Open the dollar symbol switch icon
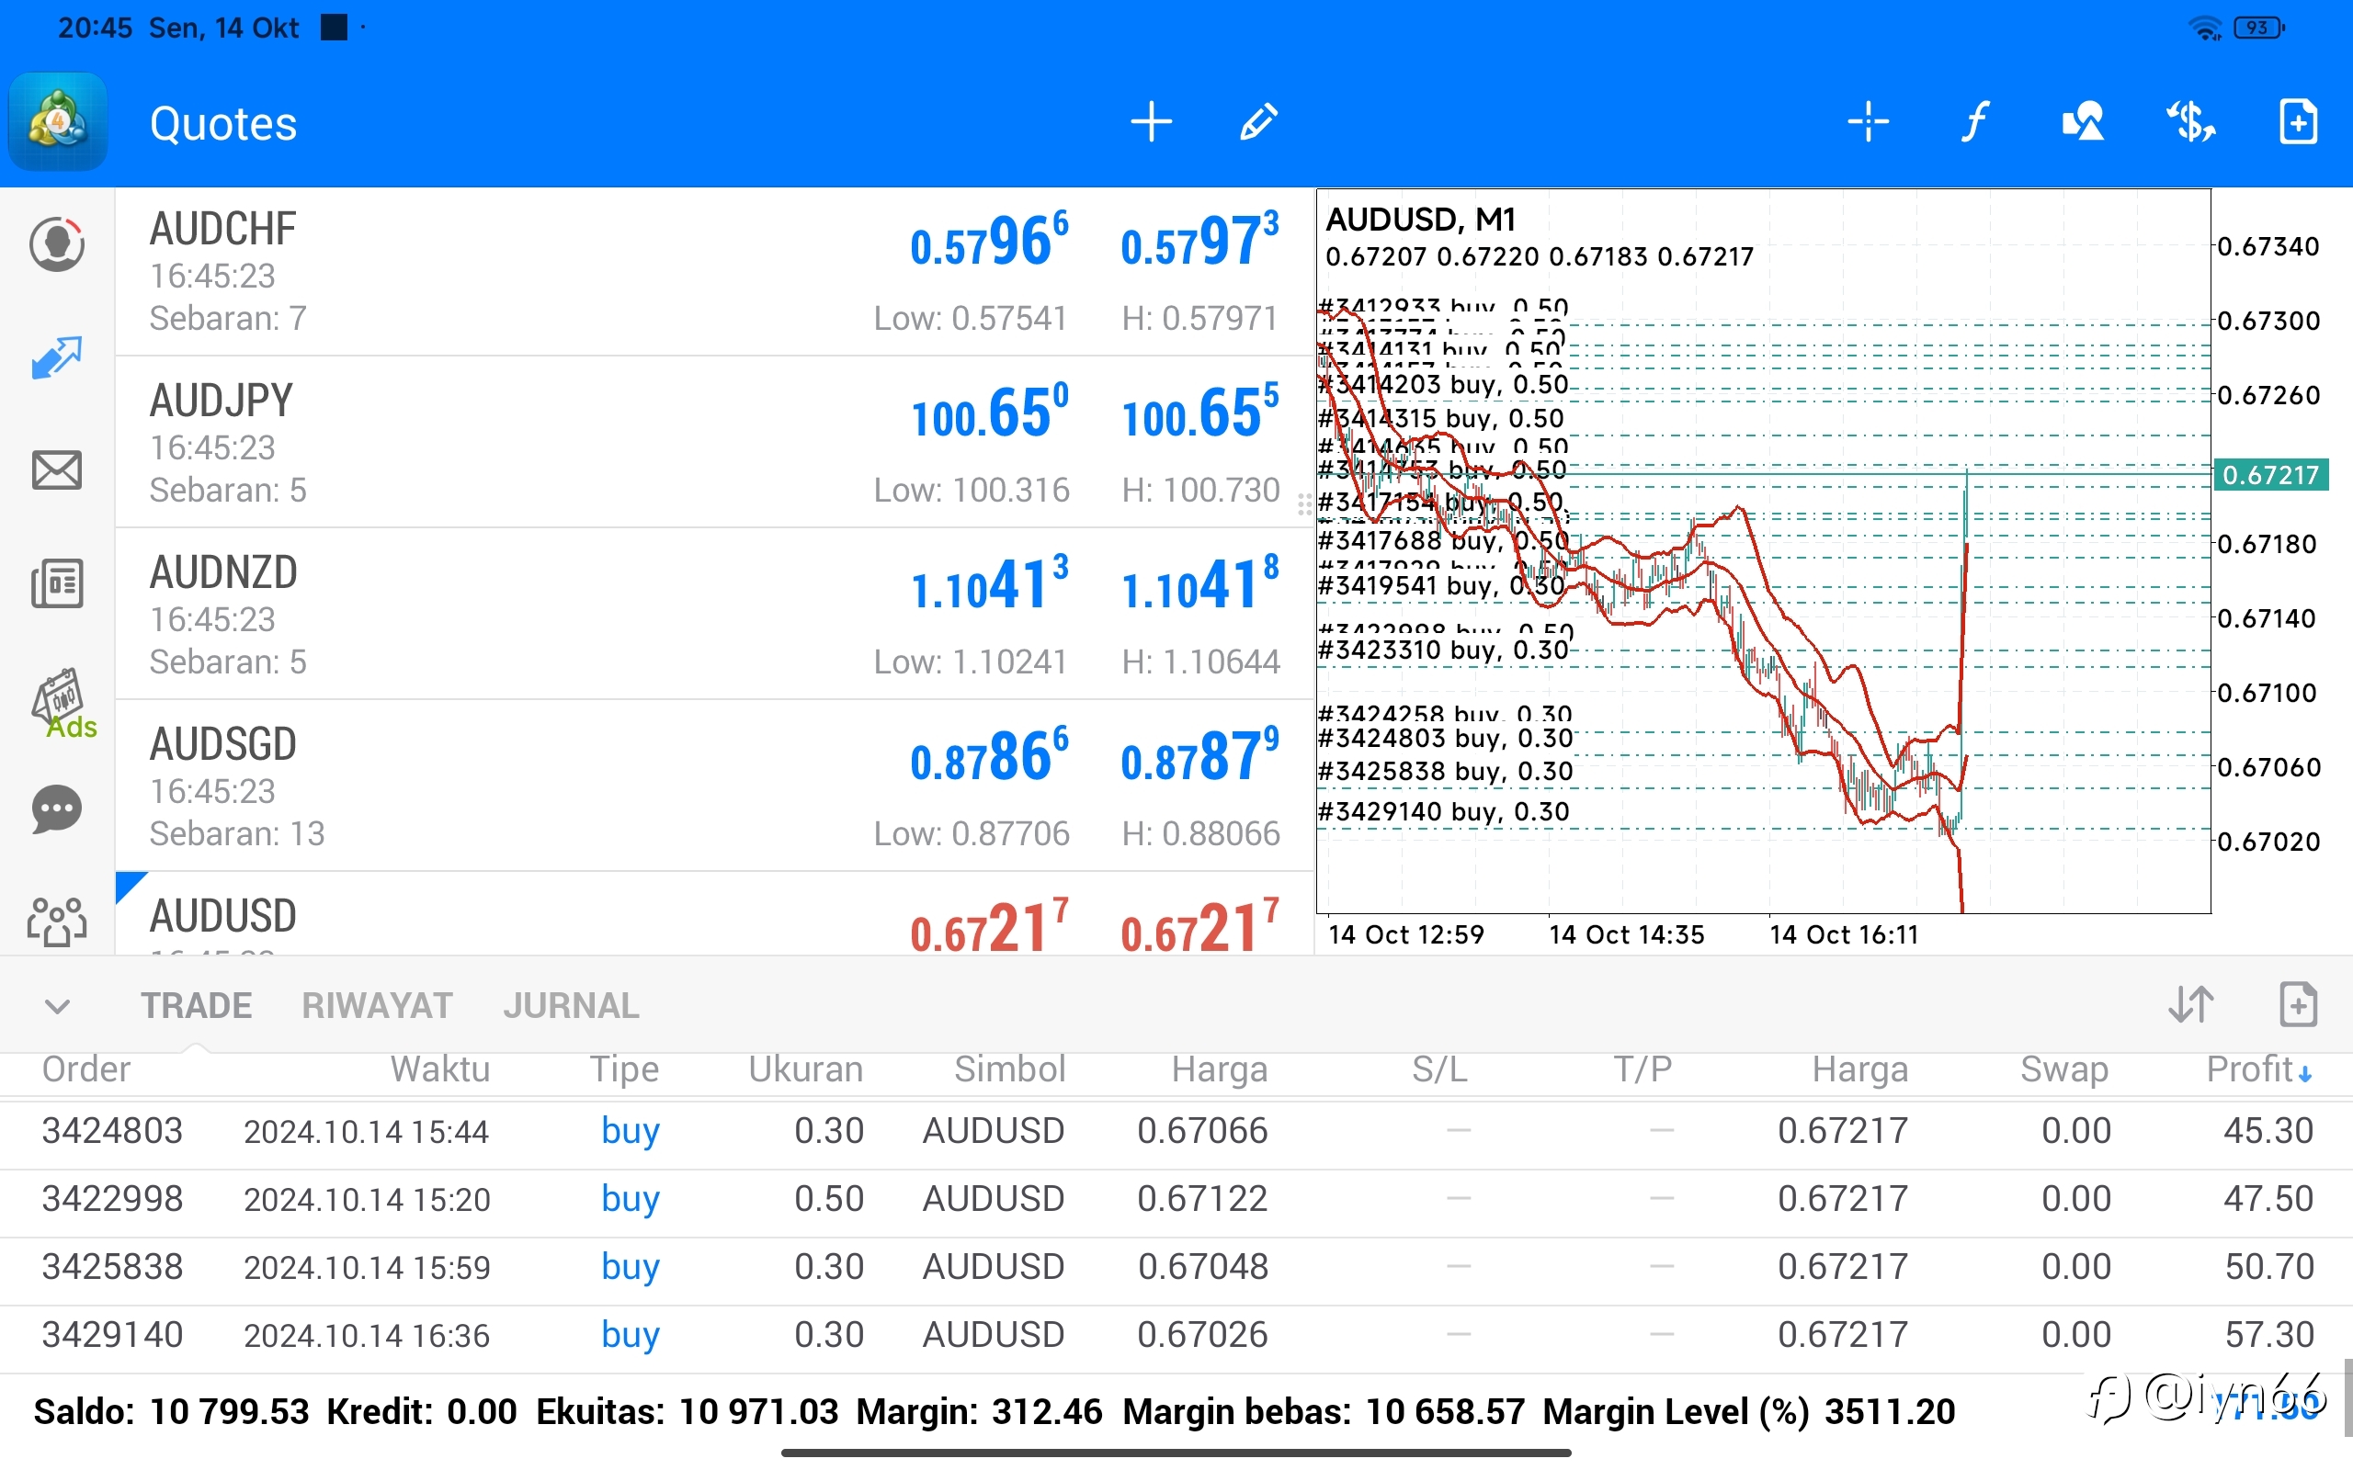Image resolution: width=2353 pixels, height=1470 pixels. click(2190, 122)
